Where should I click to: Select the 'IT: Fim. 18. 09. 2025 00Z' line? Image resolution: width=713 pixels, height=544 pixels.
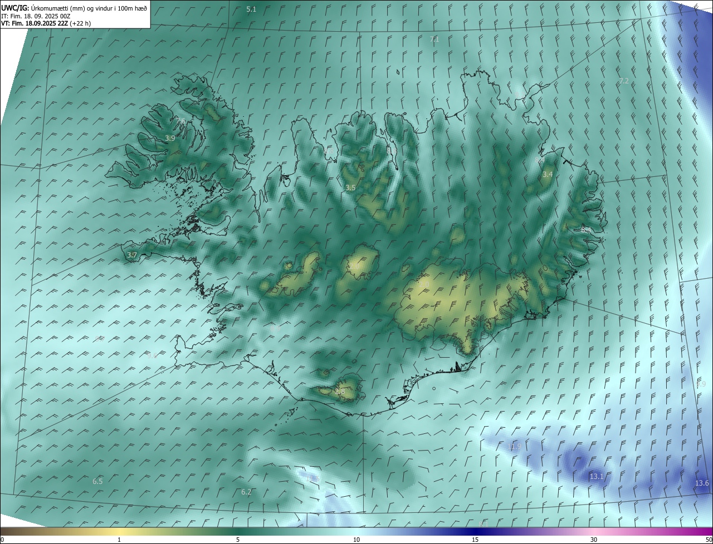point(36,16)
